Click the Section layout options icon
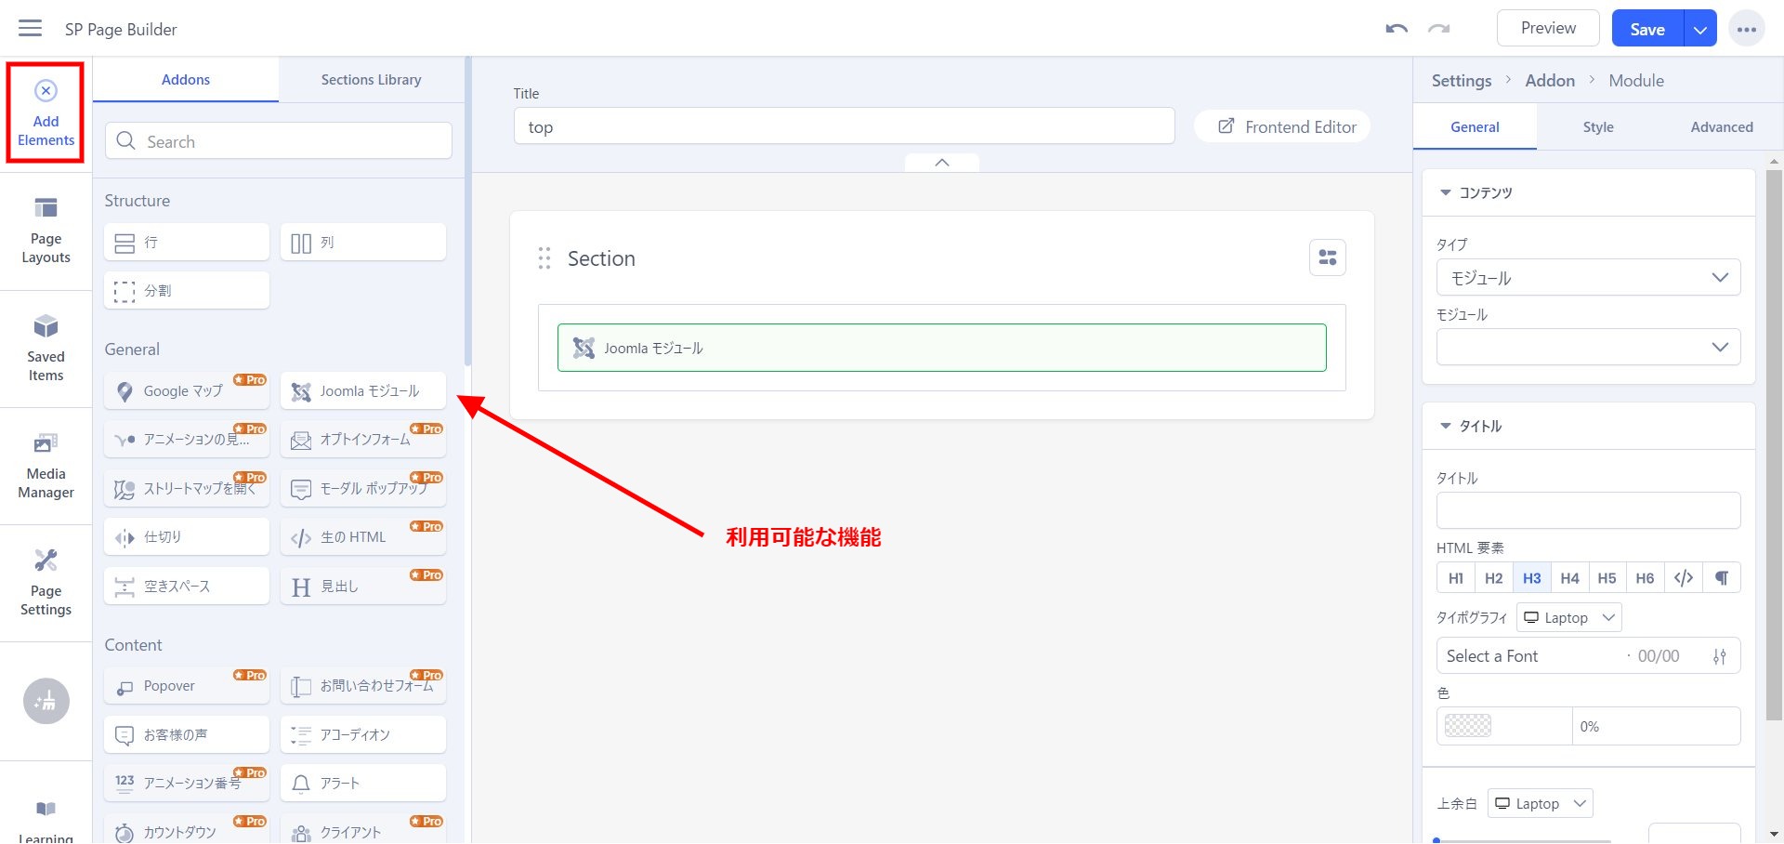Viewport: 1784px width, 844px height. pyautogui.click(x=1327, y=257)
